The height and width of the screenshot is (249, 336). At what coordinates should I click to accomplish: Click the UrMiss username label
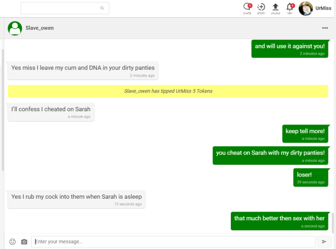tap(323, 9)
